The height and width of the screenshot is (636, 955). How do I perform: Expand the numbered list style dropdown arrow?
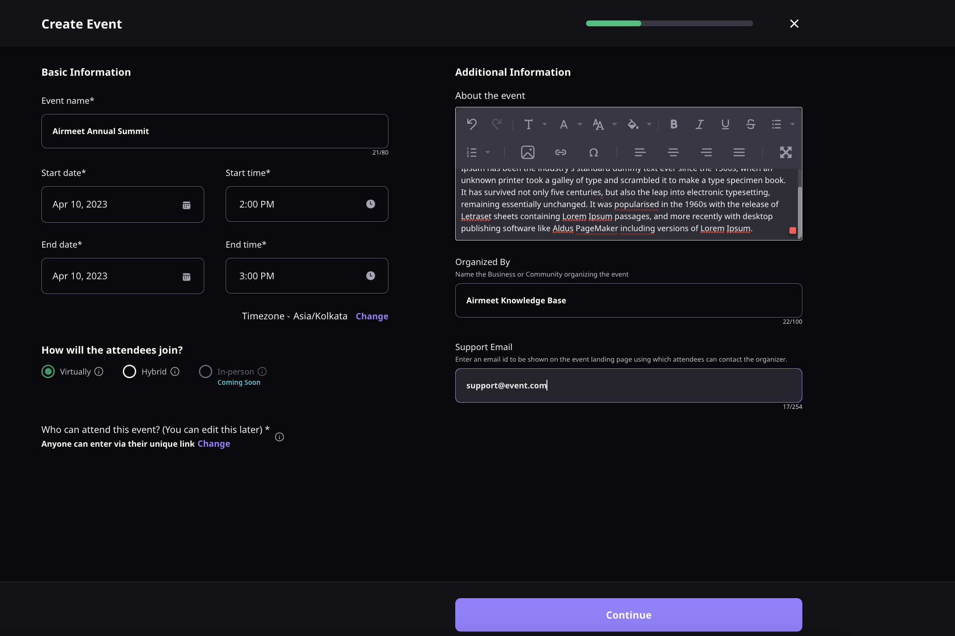coord(488,152)
